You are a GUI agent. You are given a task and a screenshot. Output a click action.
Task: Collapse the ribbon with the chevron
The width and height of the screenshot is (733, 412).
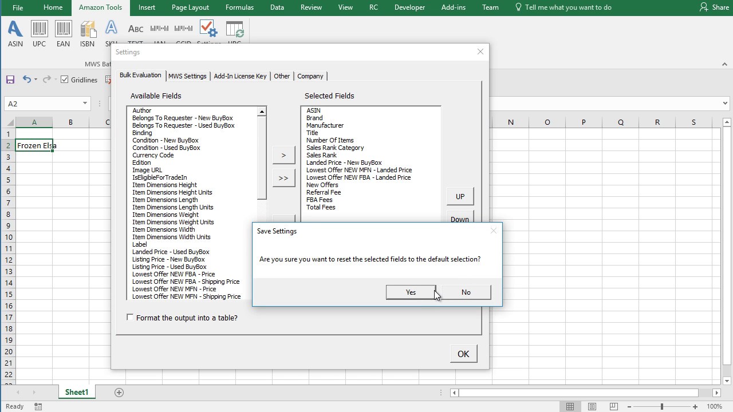724,64
